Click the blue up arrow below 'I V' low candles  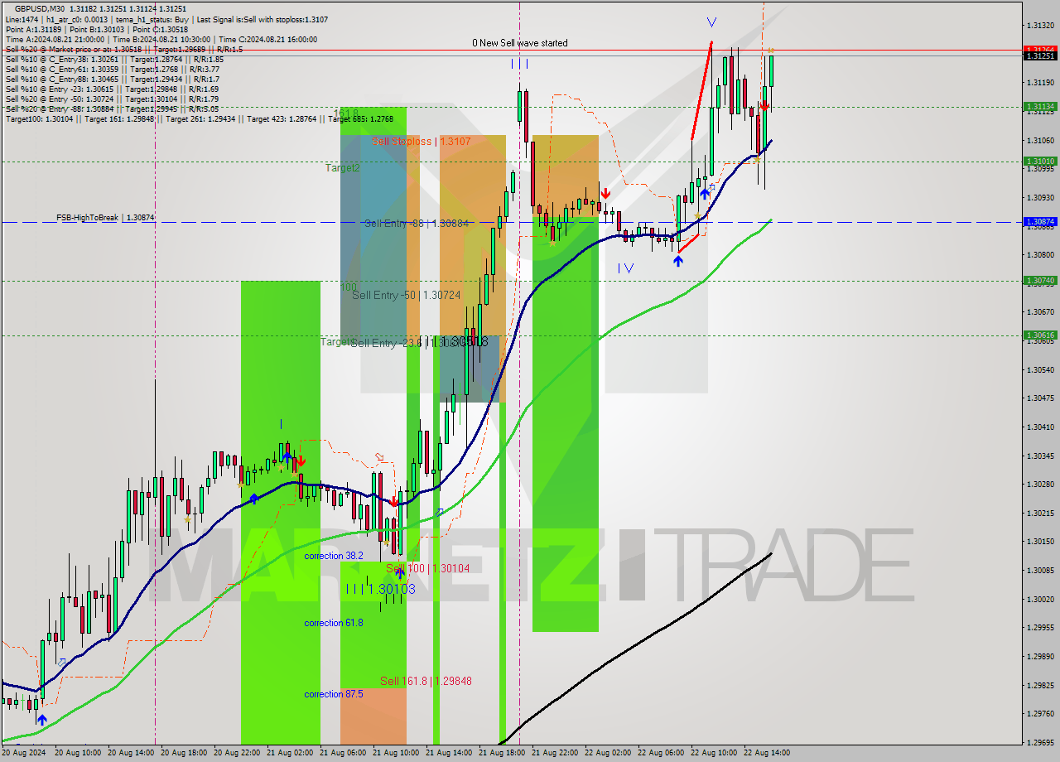678,261
